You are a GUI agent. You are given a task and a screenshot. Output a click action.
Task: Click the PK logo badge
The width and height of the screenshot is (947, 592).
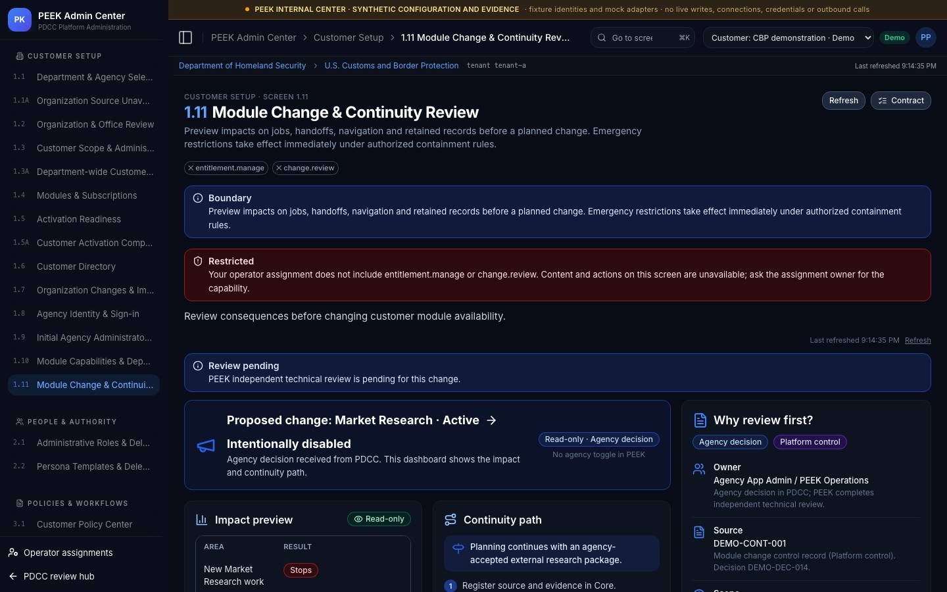pyautogui.click(x=20, y=20)
